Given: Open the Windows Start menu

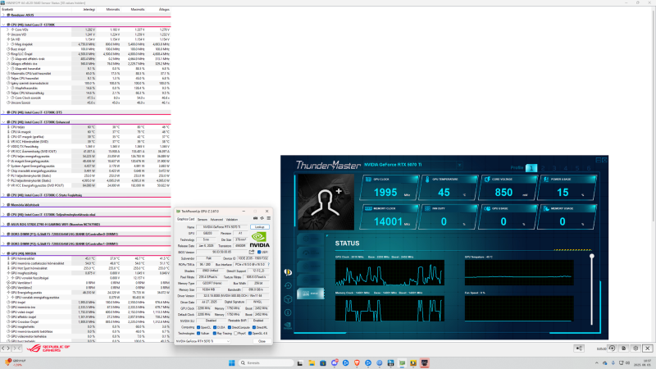Looking at the screenshot, I should 231,362.
